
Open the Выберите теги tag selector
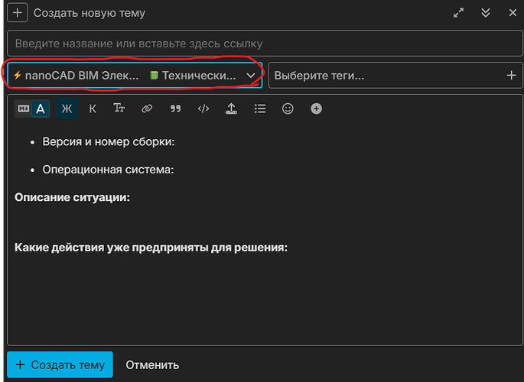click(395, 76)
